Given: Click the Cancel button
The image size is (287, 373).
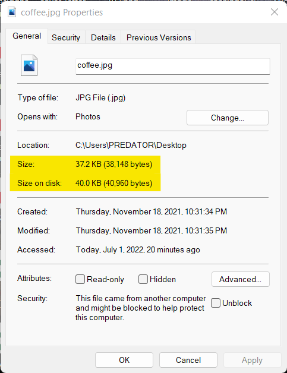Looking at the screenshot, I should (188, 360).
